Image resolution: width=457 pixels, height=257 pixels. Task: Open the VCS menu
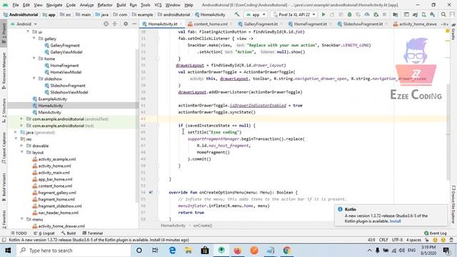(x=158, y=5)
